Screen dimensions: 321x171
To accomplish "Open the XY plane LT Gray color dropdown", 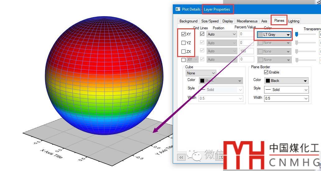I will (274, 35).
